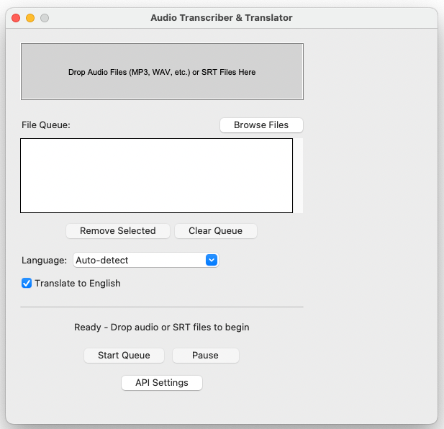Click the Language label
This screenshot has height=429, width=444.
[x=44, y=260]
